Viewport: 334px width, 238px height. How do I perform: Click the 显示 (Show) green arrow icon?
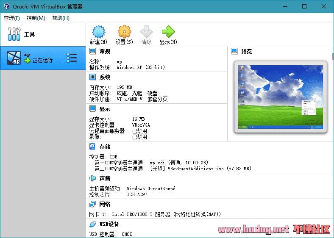(x=168, y=32)
